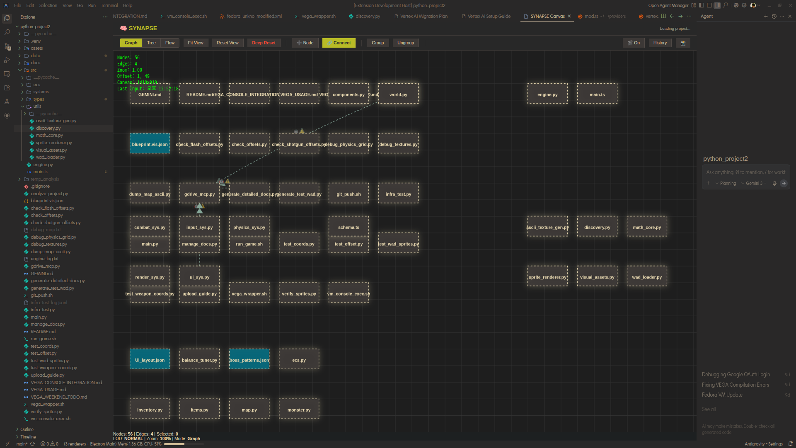This screenshot has height=448, width=796.
Task: Toggle the bottom panel layout icon
Action: point(709,5)
